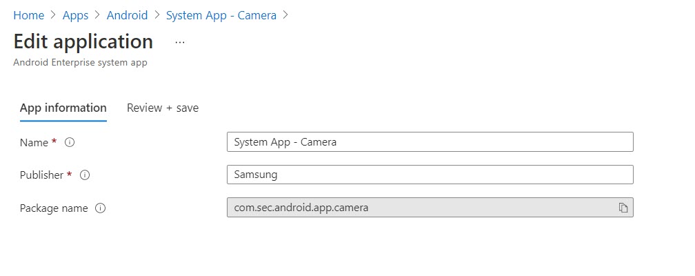The height and width of the screenshot is (276, 695).
Task: Show info tooltip for Name
Action: [70, 142]
